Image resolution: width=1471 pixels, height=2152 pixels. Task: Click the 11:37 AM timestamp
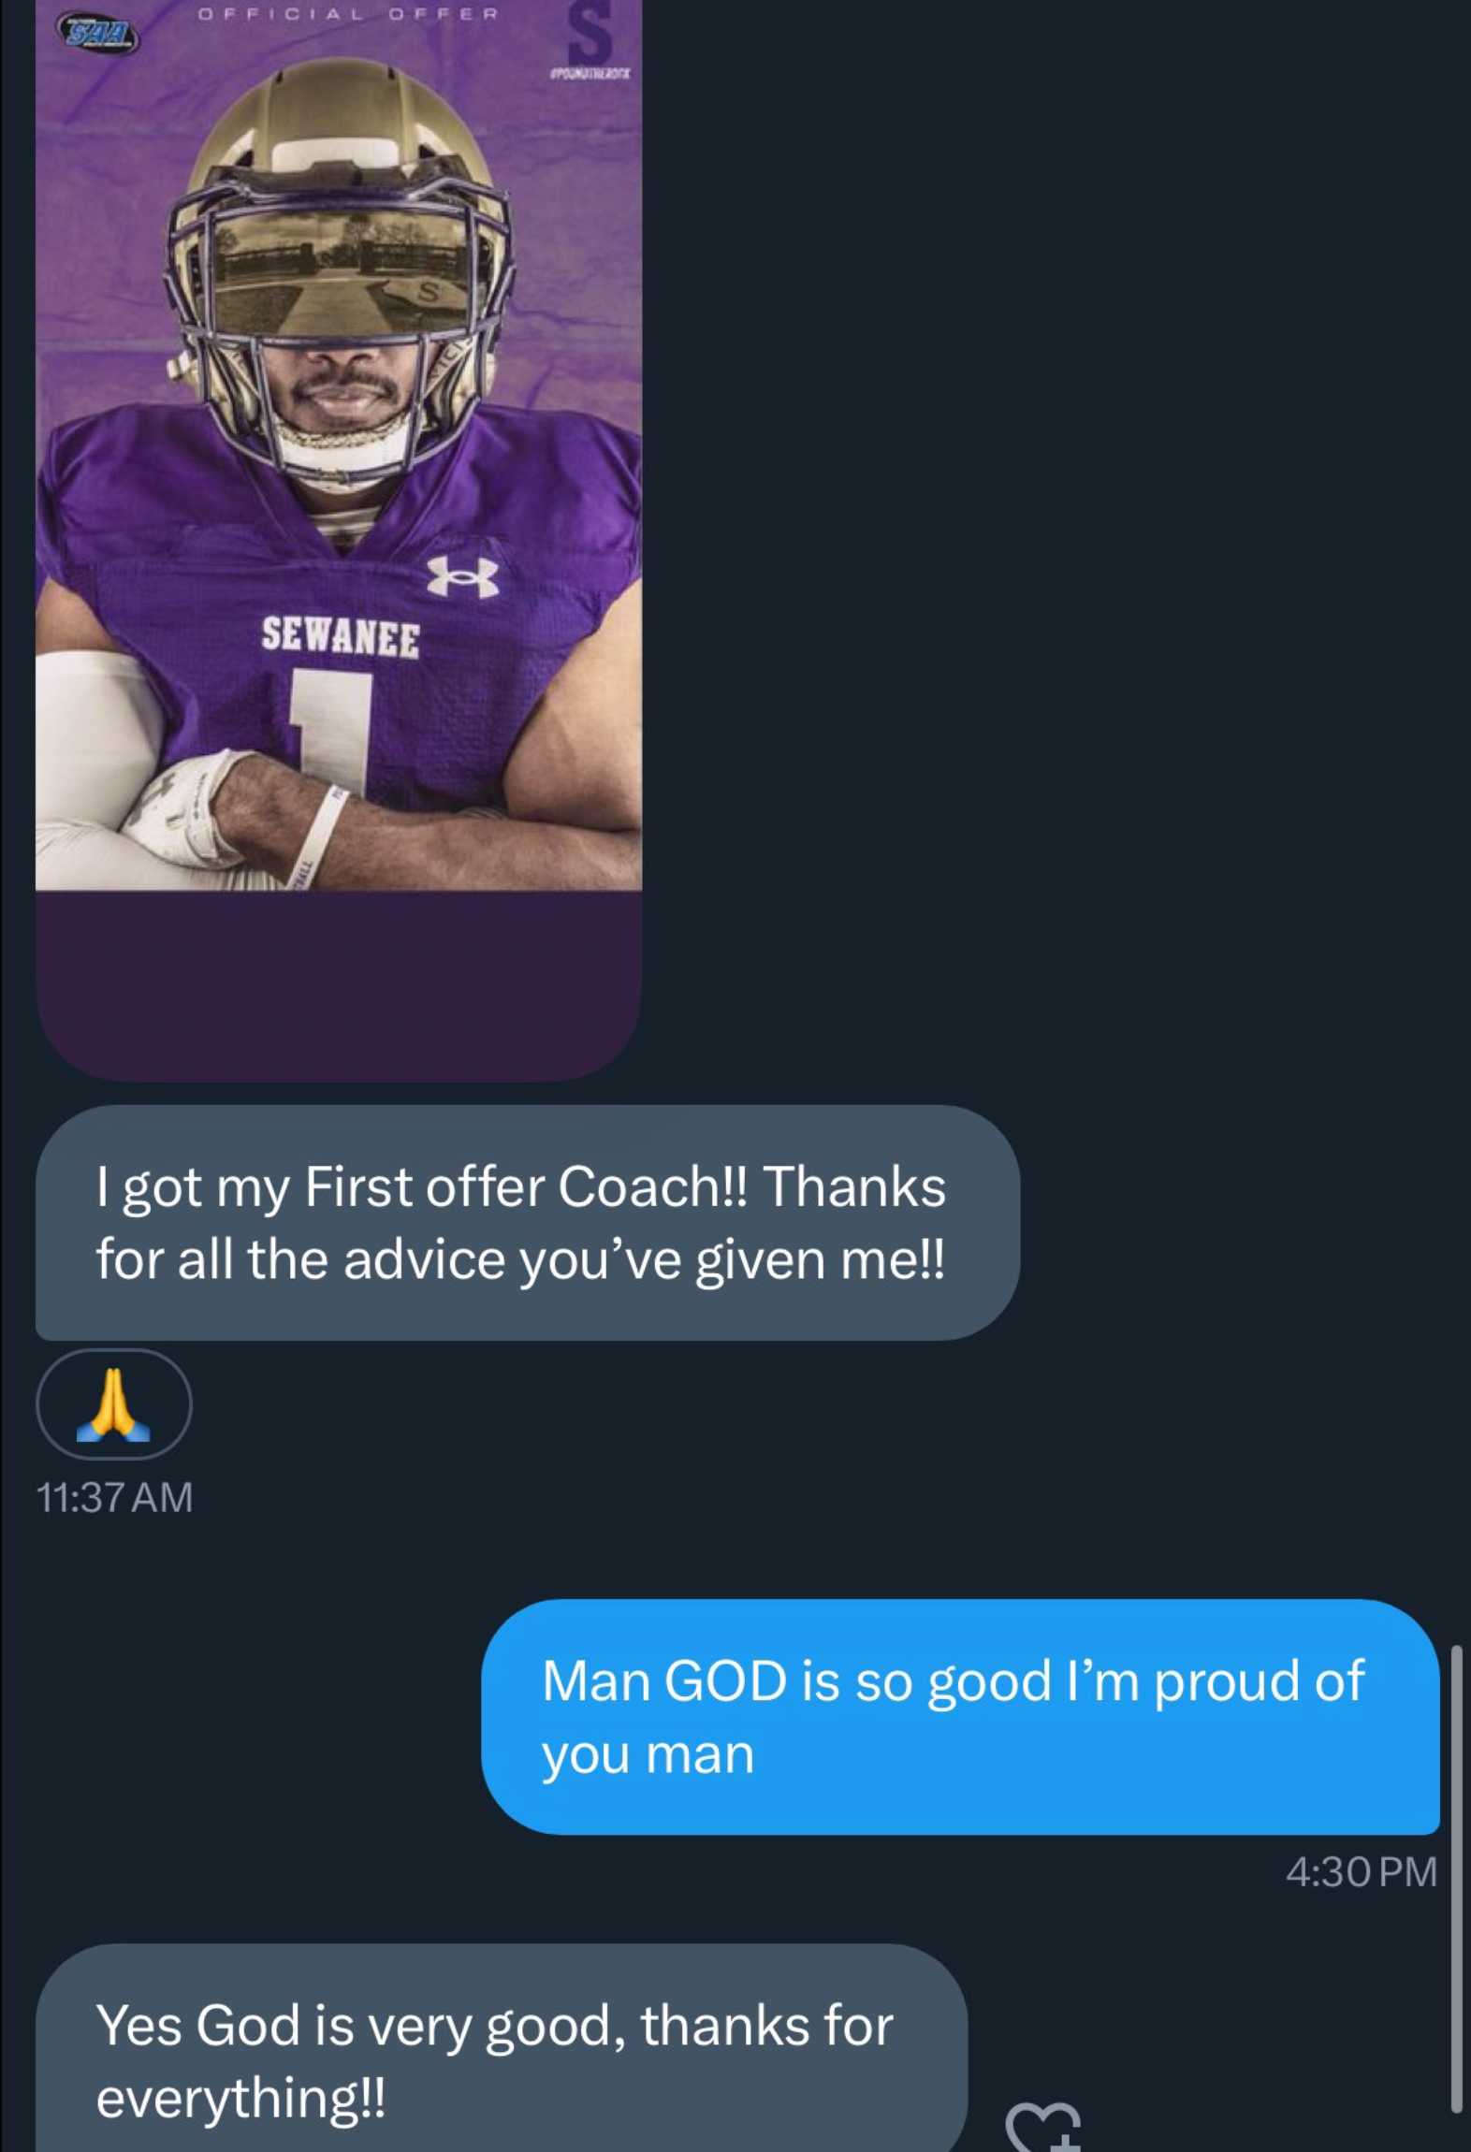click(114, 1497)
